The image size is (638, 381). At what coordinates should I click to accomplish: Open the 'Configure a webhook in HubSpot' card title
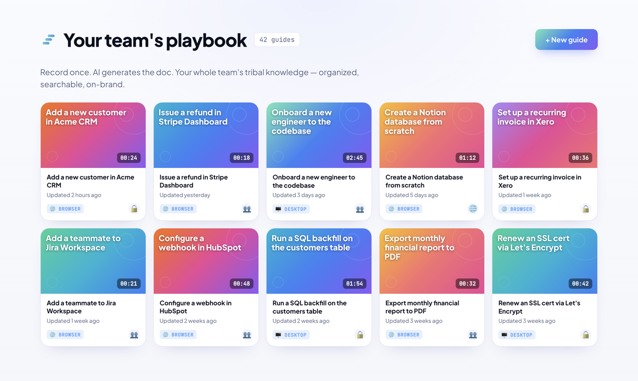(x=195, y=307)
